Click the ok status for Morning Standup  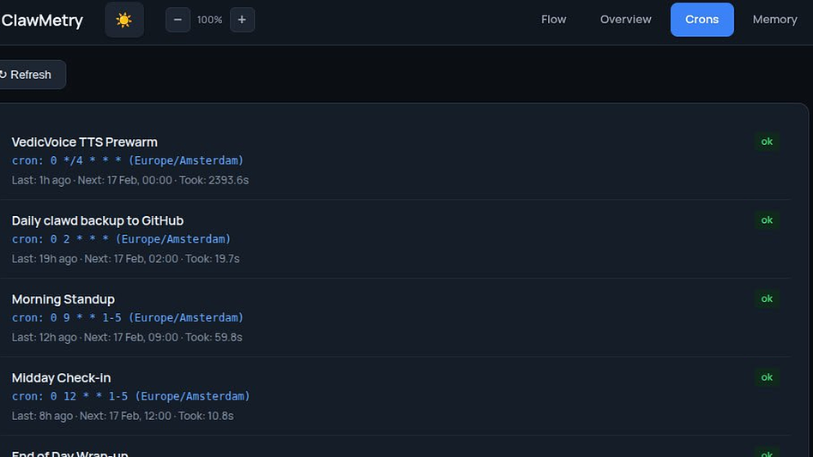click(767, 299)
